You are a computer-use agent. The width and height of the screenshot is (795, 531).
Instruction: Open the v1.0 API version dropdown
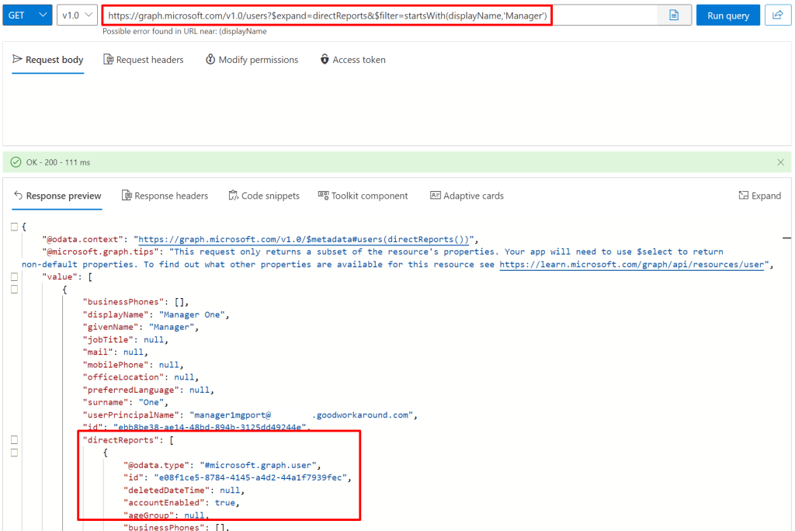[x=77, y=16]
